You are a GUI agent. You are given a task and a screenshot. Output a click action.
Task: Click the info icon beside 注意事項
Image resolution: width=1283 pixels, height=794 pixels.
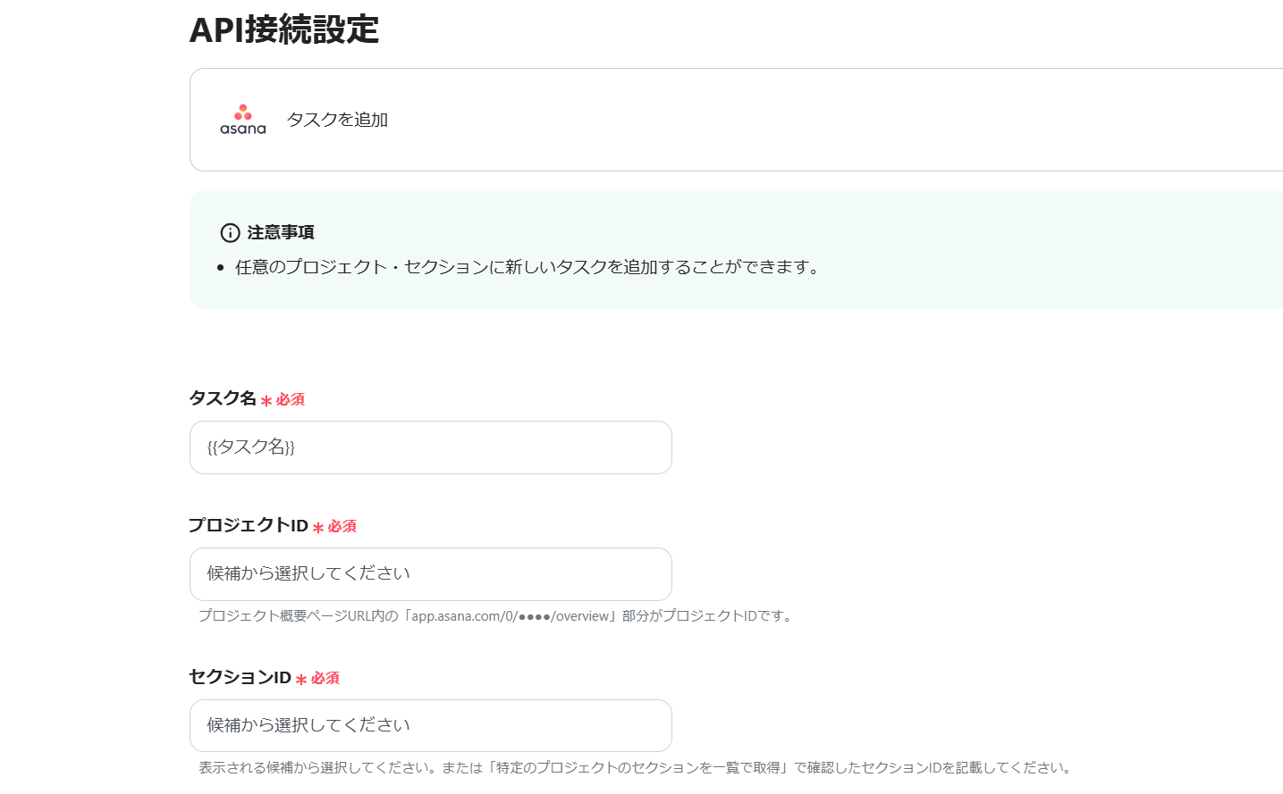tap(230, 233)
